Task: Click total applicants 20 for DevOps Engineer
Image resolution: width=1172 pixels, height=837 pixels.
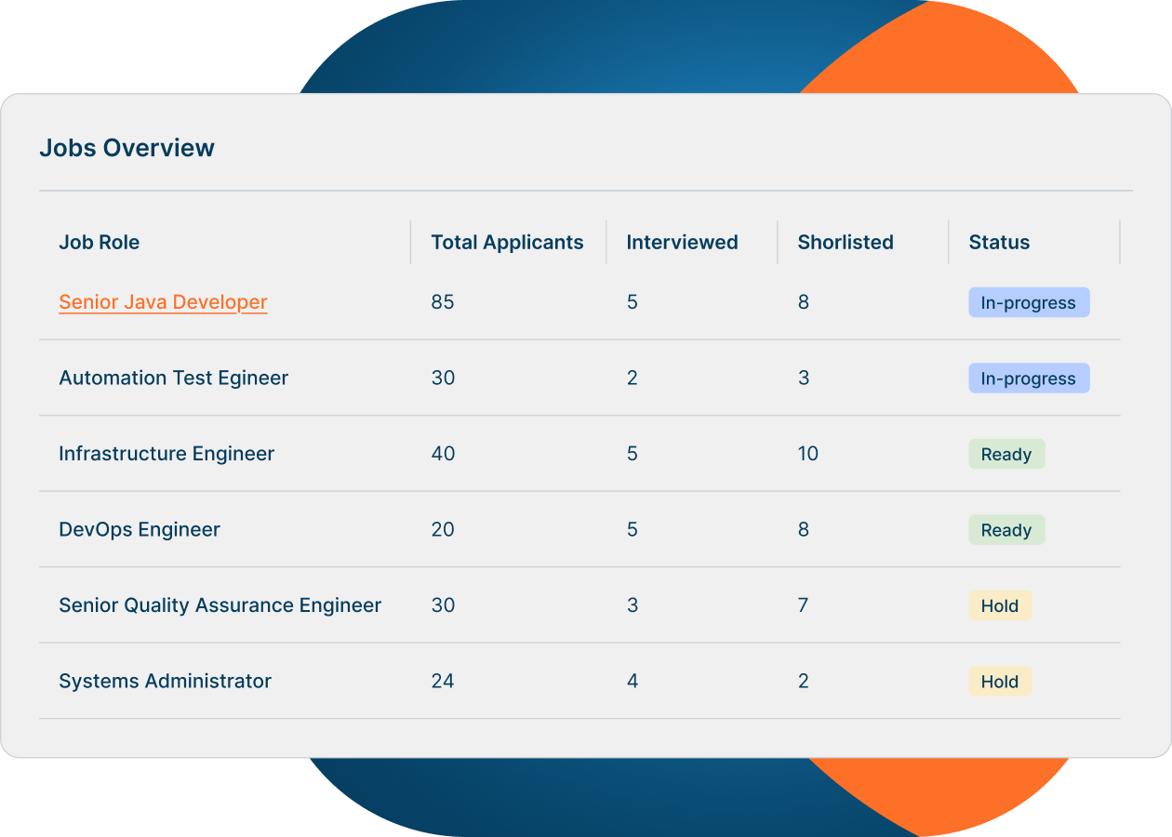Action: click(443, 530)
